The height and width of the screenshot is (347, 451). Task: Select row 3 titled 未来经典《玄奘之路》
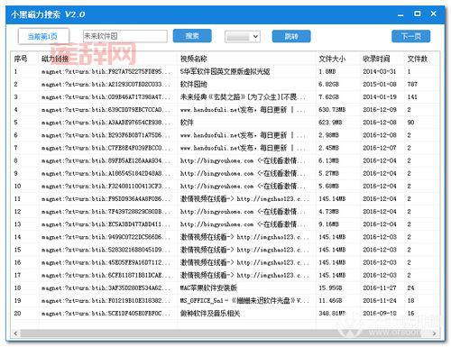click(x=243, y=97)
